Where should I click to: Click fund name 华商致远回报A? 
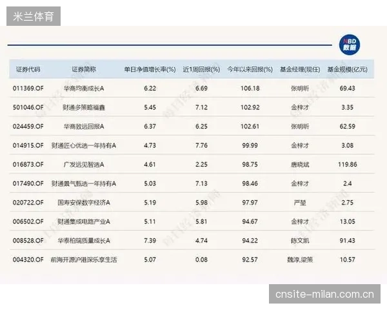click(84, 127)
